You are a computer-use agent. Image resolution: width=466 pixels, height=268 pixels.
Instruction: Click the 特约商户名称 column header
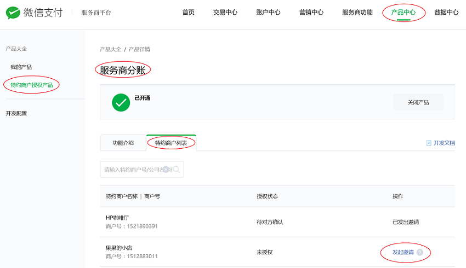pos(122,196)
